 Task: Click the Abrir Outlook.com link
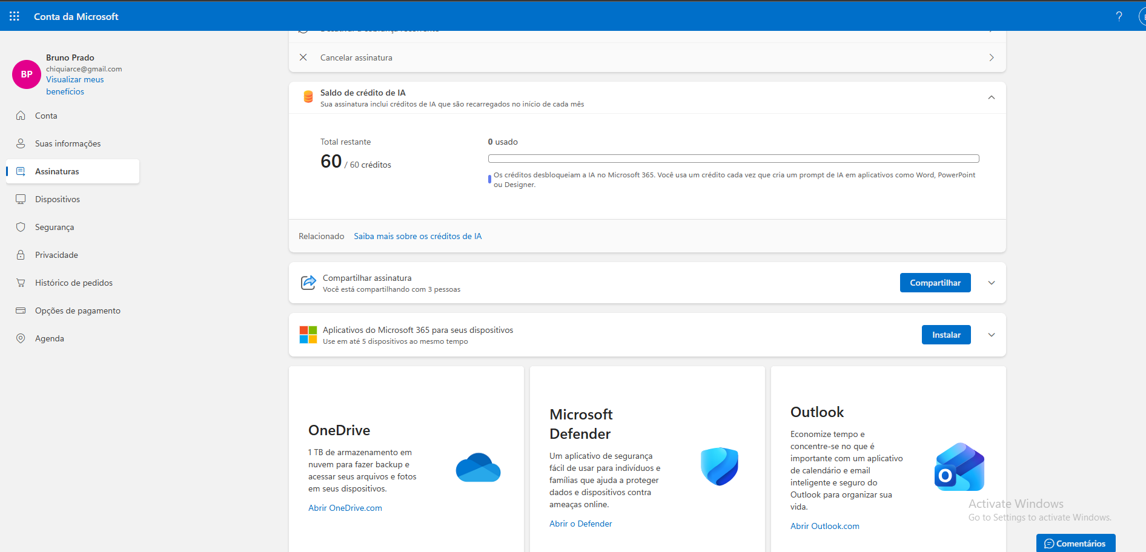click(x=825, y=526)
